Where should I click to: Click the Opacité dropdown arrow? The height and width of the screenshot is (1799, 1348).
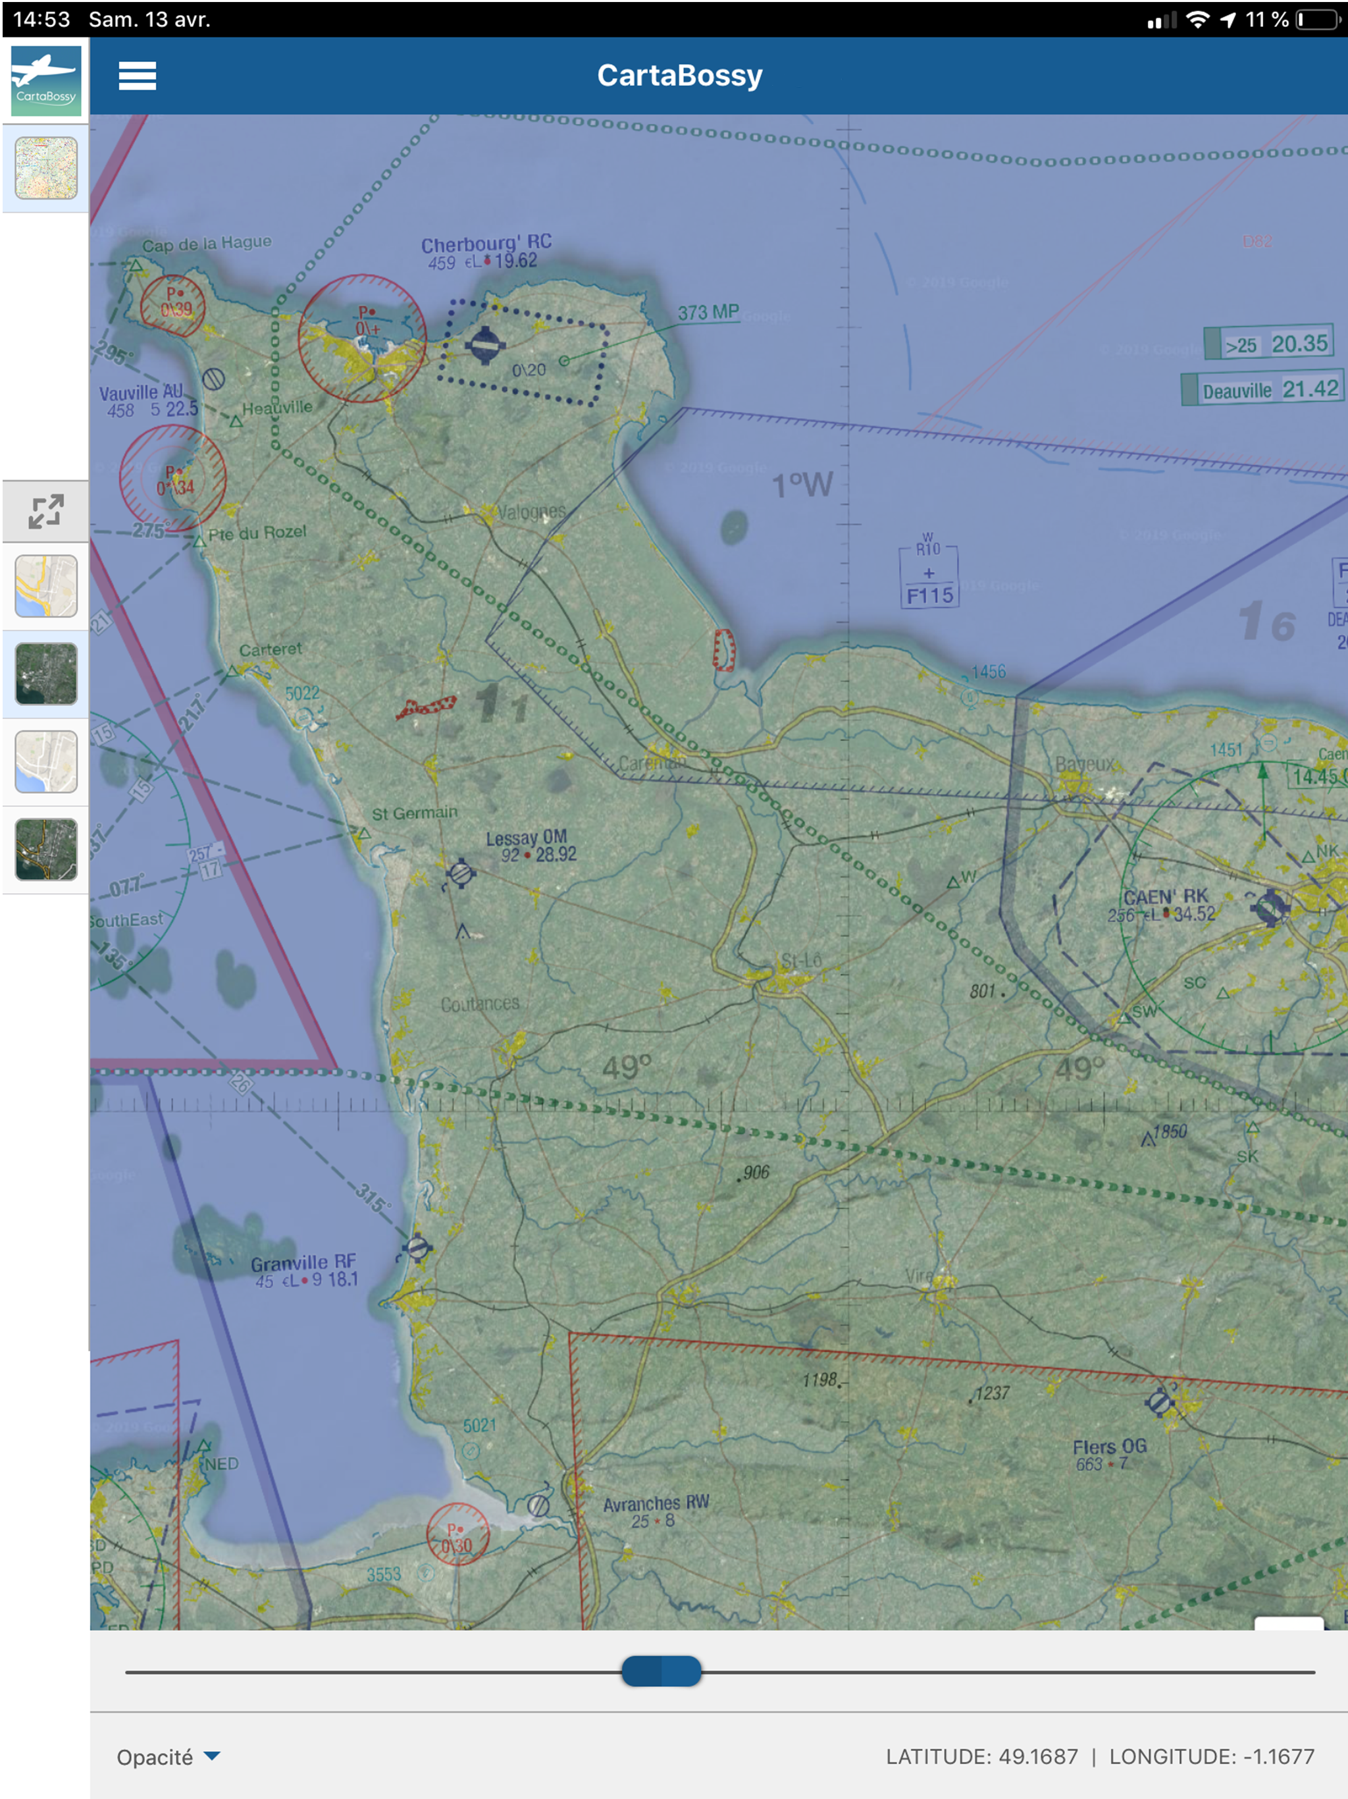point(212,1757)
